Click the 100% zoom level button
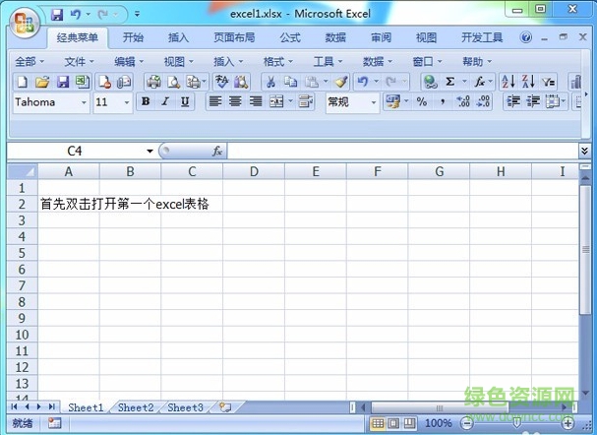597x435 pixels. tap(438, 423)
